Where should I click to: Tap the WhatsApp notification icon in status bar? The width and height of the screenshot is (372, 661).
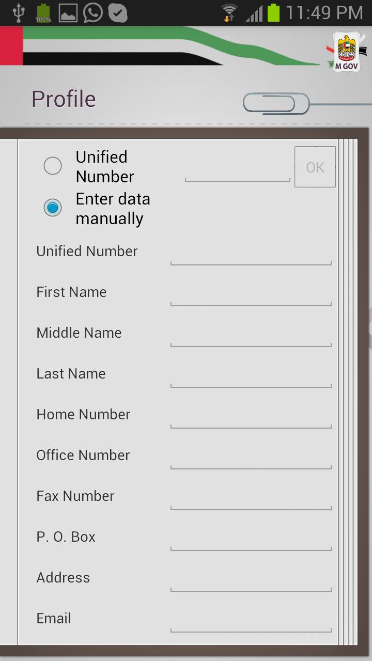[93, 13]
